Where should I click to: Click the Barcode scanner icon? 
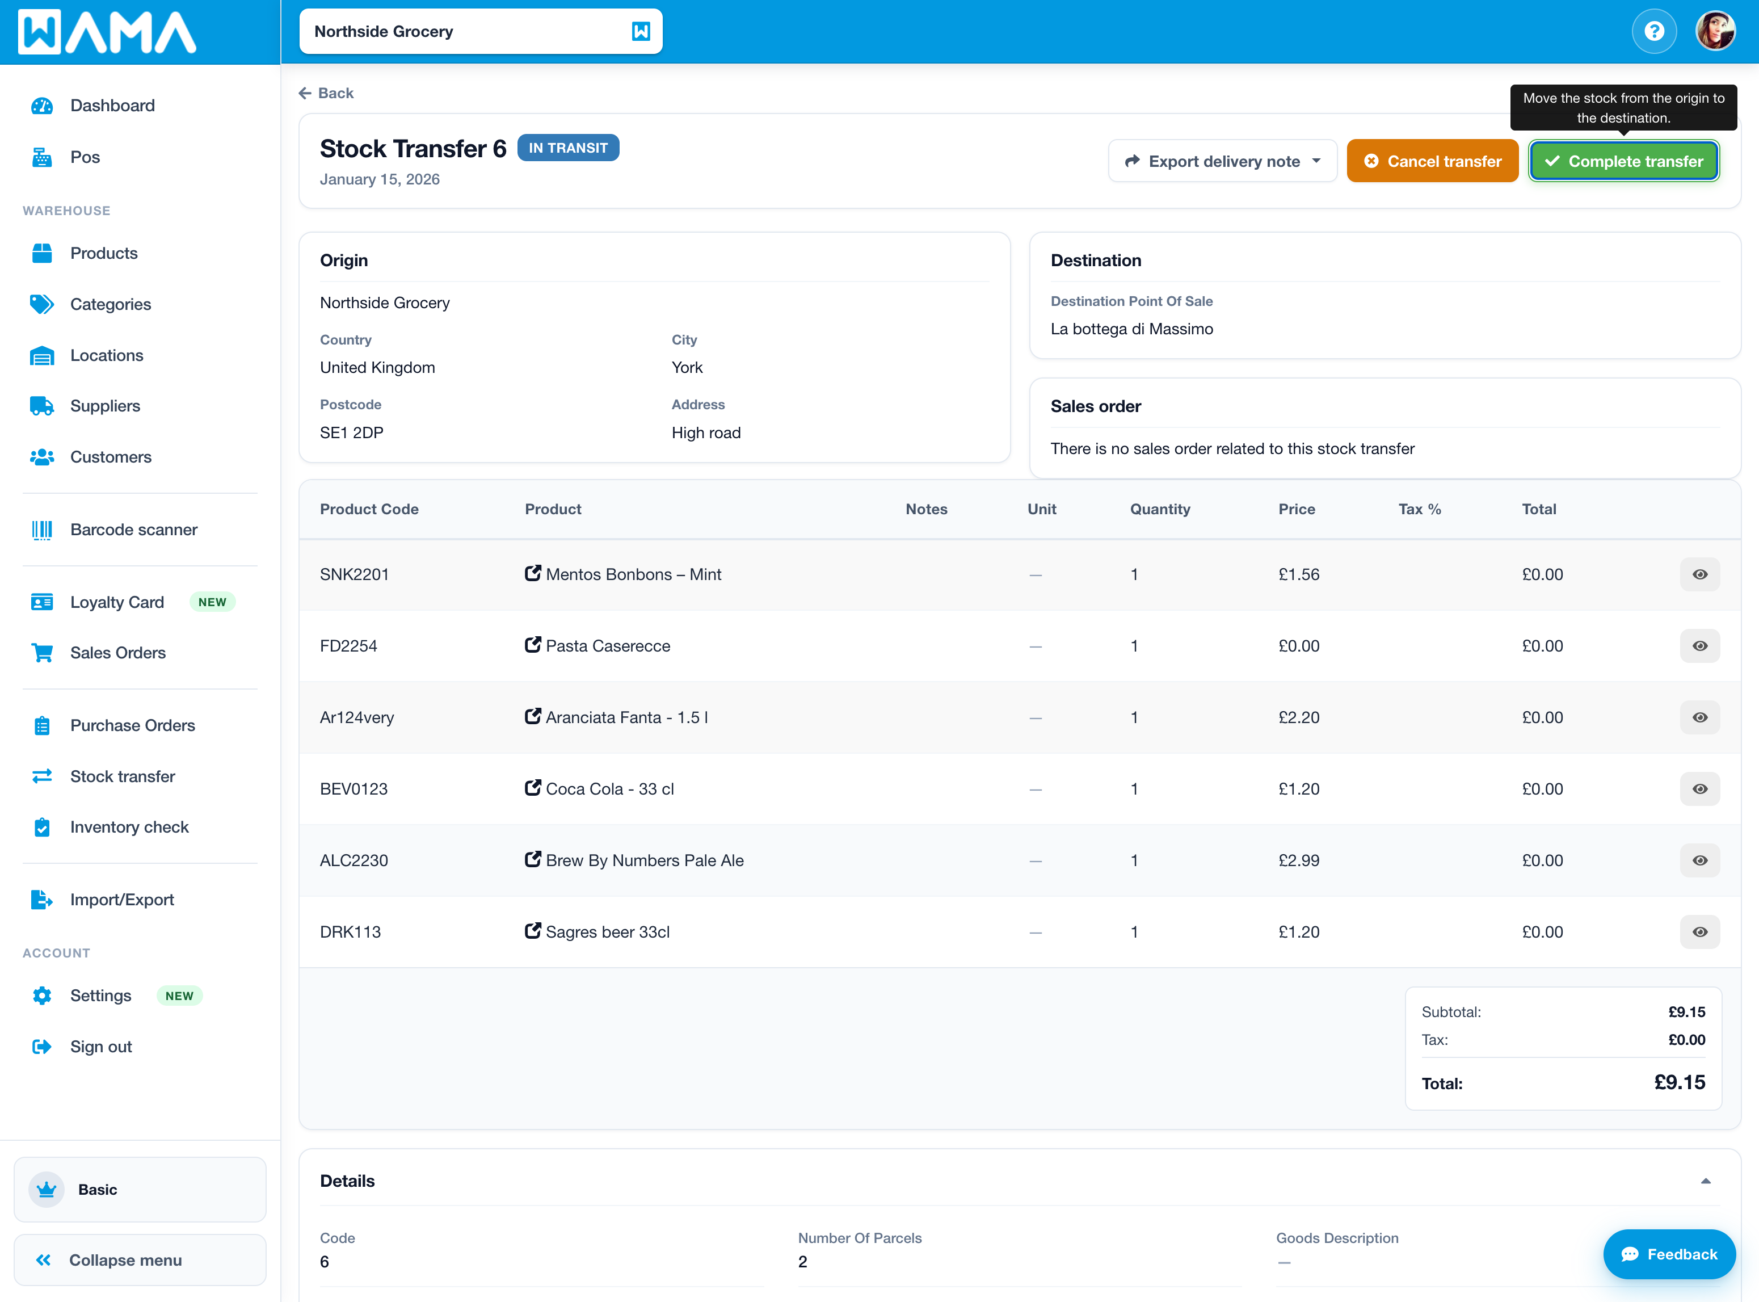tap(42, 530)
